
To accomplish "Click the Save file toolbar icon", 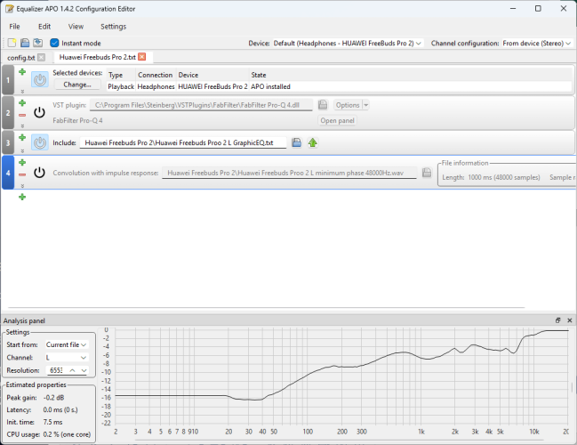I will click(x=25, y=43).
